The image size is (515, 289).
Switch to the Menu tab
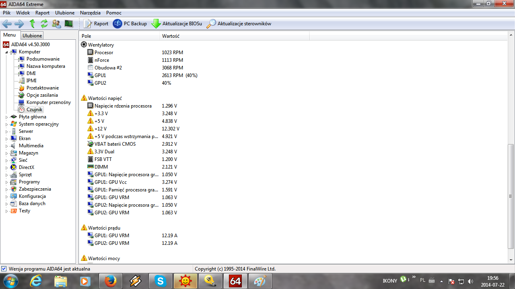pyautogui.click(x=10, y=35)
